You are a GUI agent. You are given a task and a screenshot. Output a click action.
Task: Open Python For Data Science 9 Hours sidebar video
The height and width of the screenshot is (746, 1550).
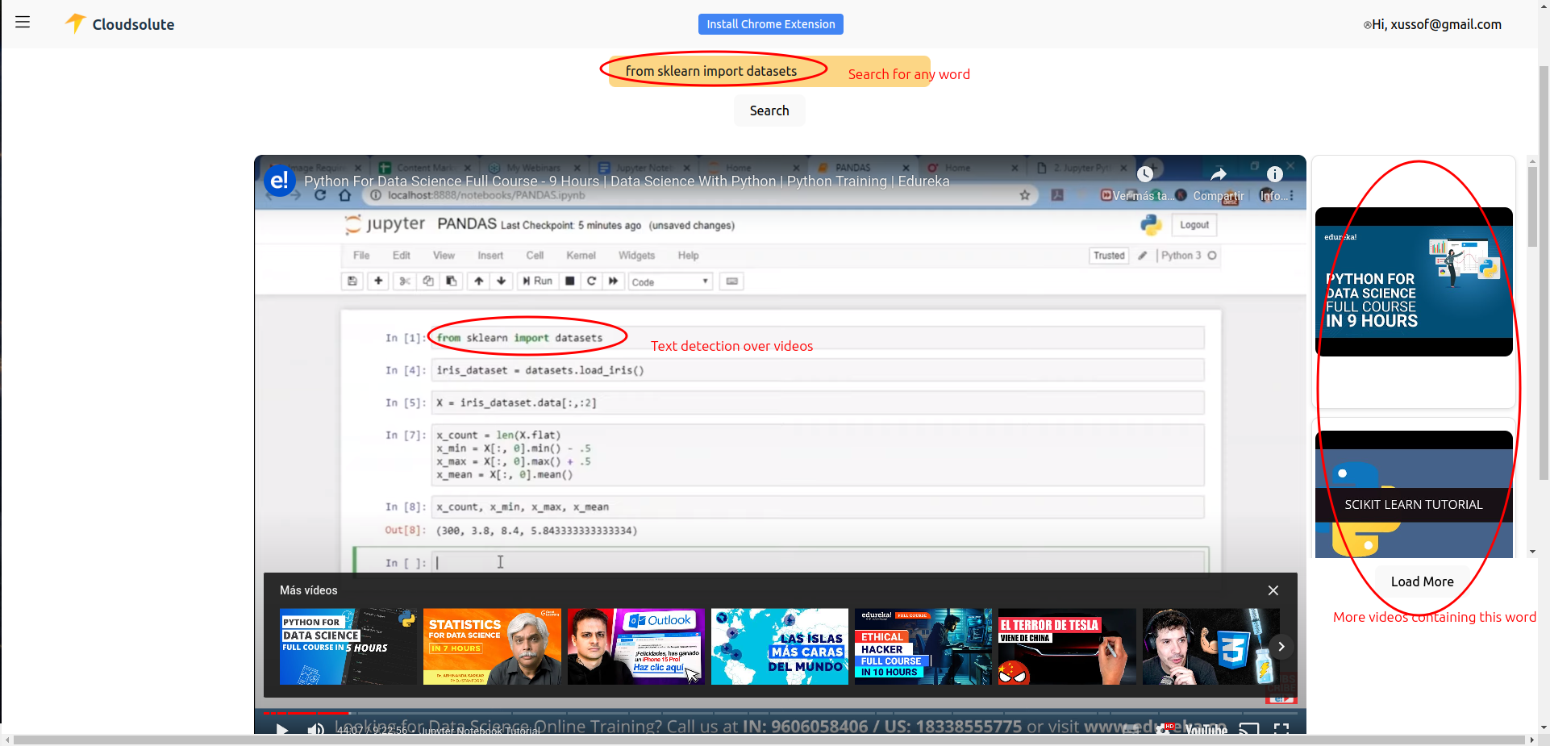(x=1414, y=281)
